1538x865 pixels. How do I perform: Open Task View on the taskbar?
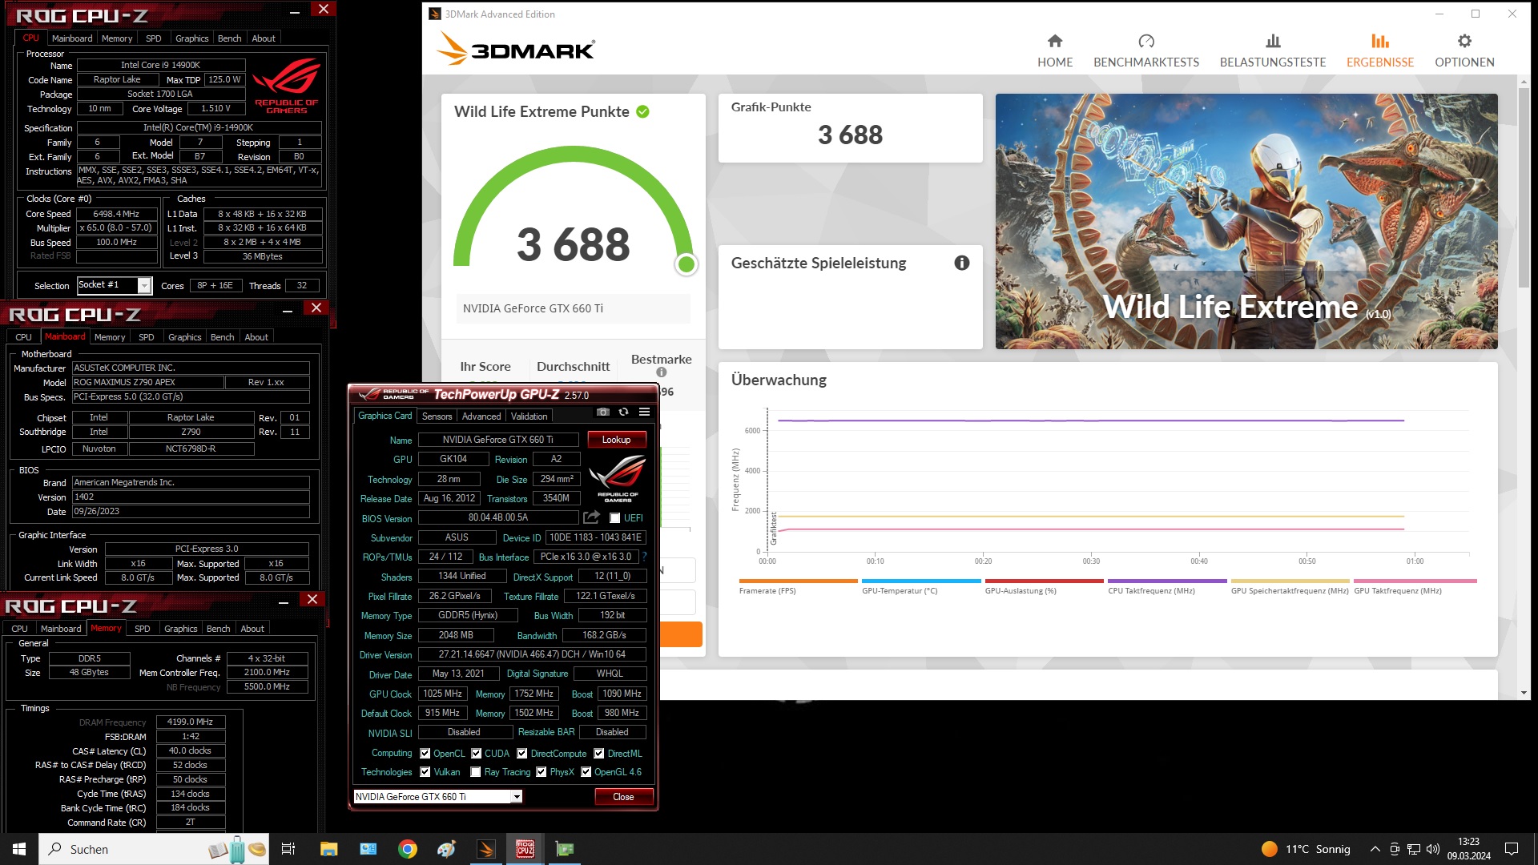(x=288, y=849)
